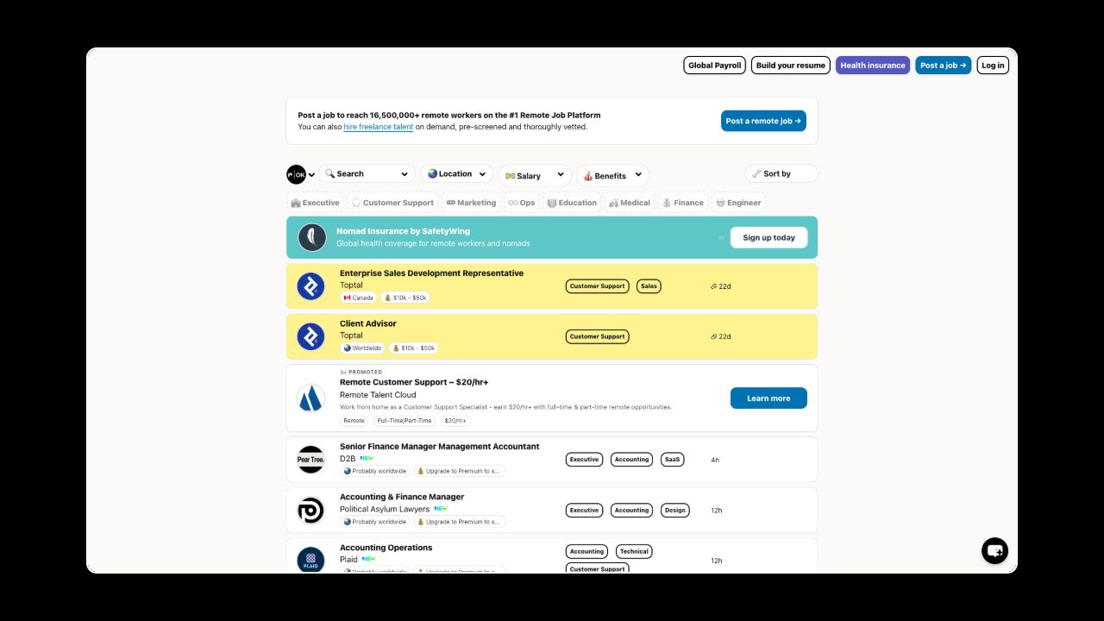Click Post a remote job button
The height and width of the screenshot is (621, 1104).
[x=763, y=121]
